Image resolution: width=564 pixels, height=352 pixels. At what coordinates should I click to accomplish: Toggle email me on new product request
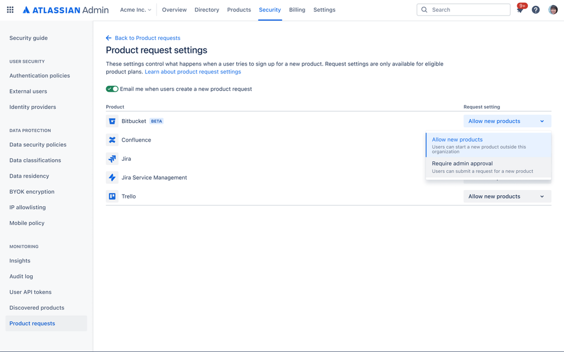click(x=112, y=89)
